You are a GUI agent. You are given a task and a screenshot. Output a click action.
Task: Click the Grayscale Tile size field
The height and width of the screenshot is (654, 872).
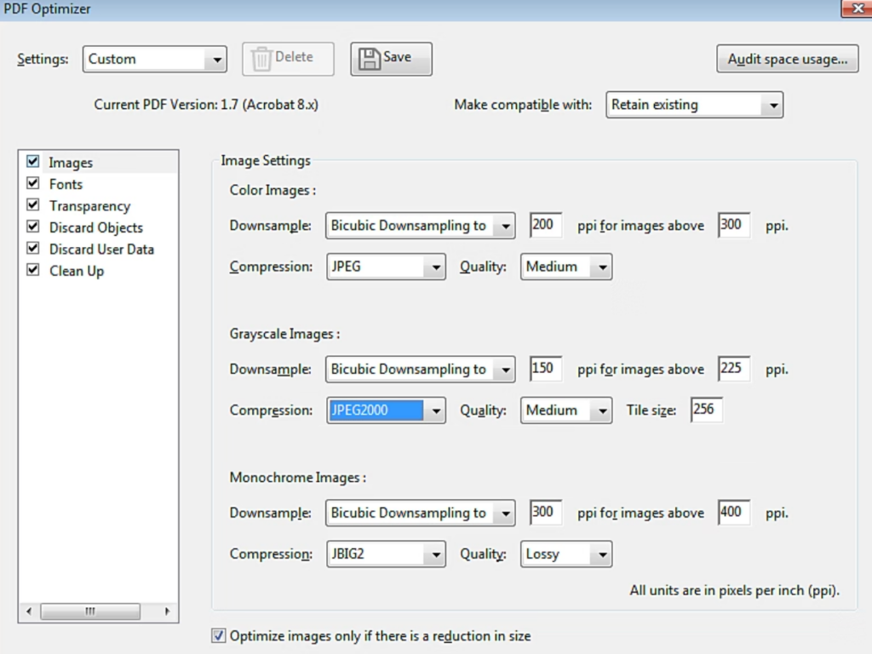(x=706, y=410)
